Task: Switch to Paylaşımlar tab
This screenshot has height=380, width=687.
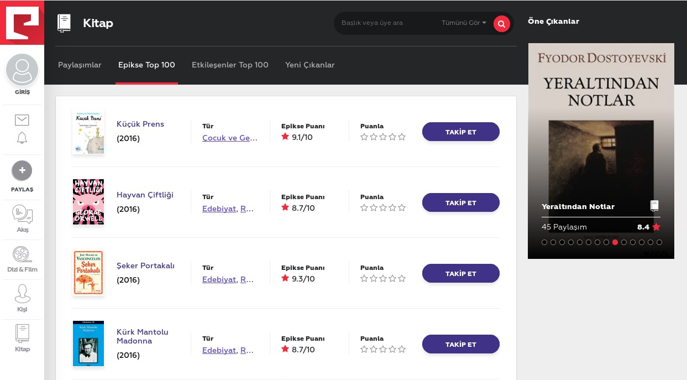Action: click(80, 65)
